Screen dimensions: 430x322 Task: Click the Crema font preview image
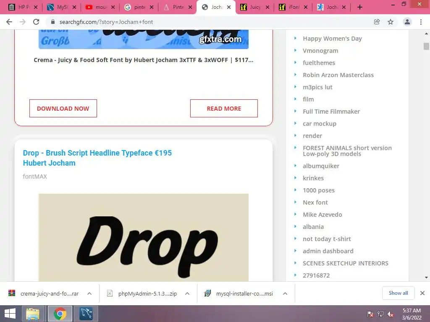coord(144,39)
